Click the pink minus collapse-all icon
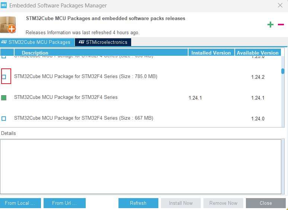Screen dimensions: 288x210 point(281,25)
